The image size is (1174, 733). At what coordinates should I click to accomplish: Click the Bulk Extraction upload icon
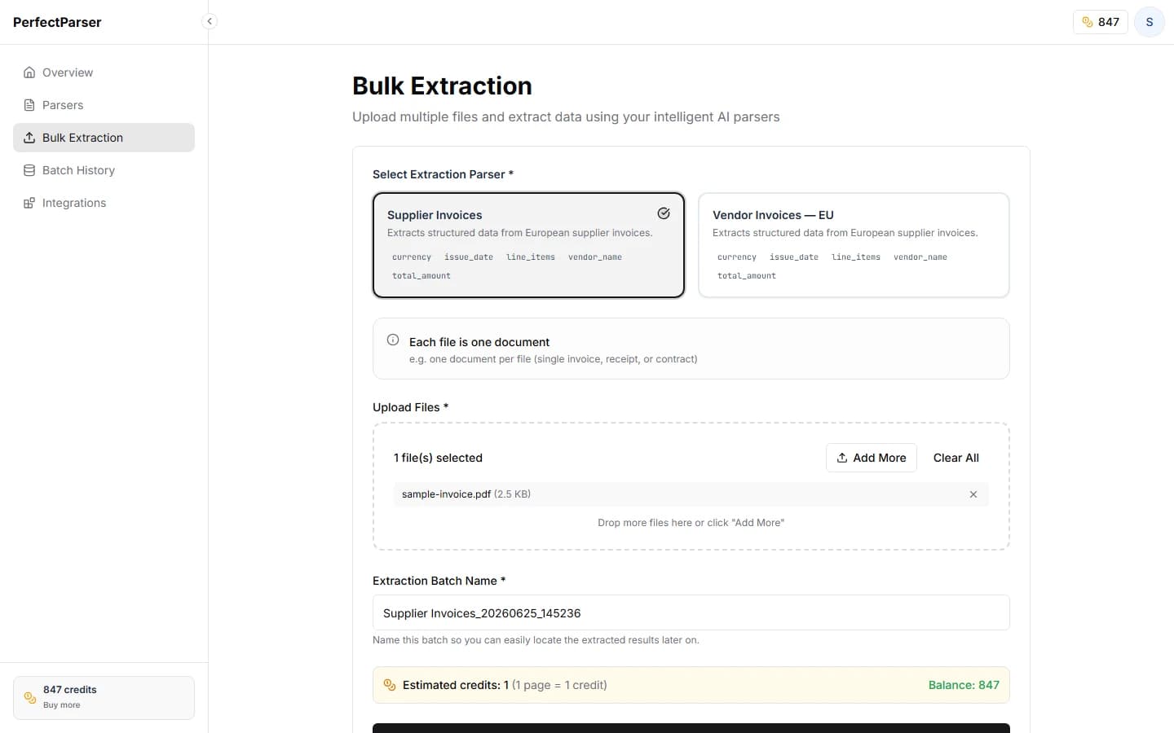pos(29,138)
